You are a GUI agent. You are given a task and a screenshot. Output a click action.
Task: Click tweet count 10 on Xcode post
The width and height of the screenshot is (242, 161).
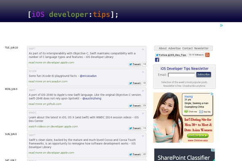point(144,83)
